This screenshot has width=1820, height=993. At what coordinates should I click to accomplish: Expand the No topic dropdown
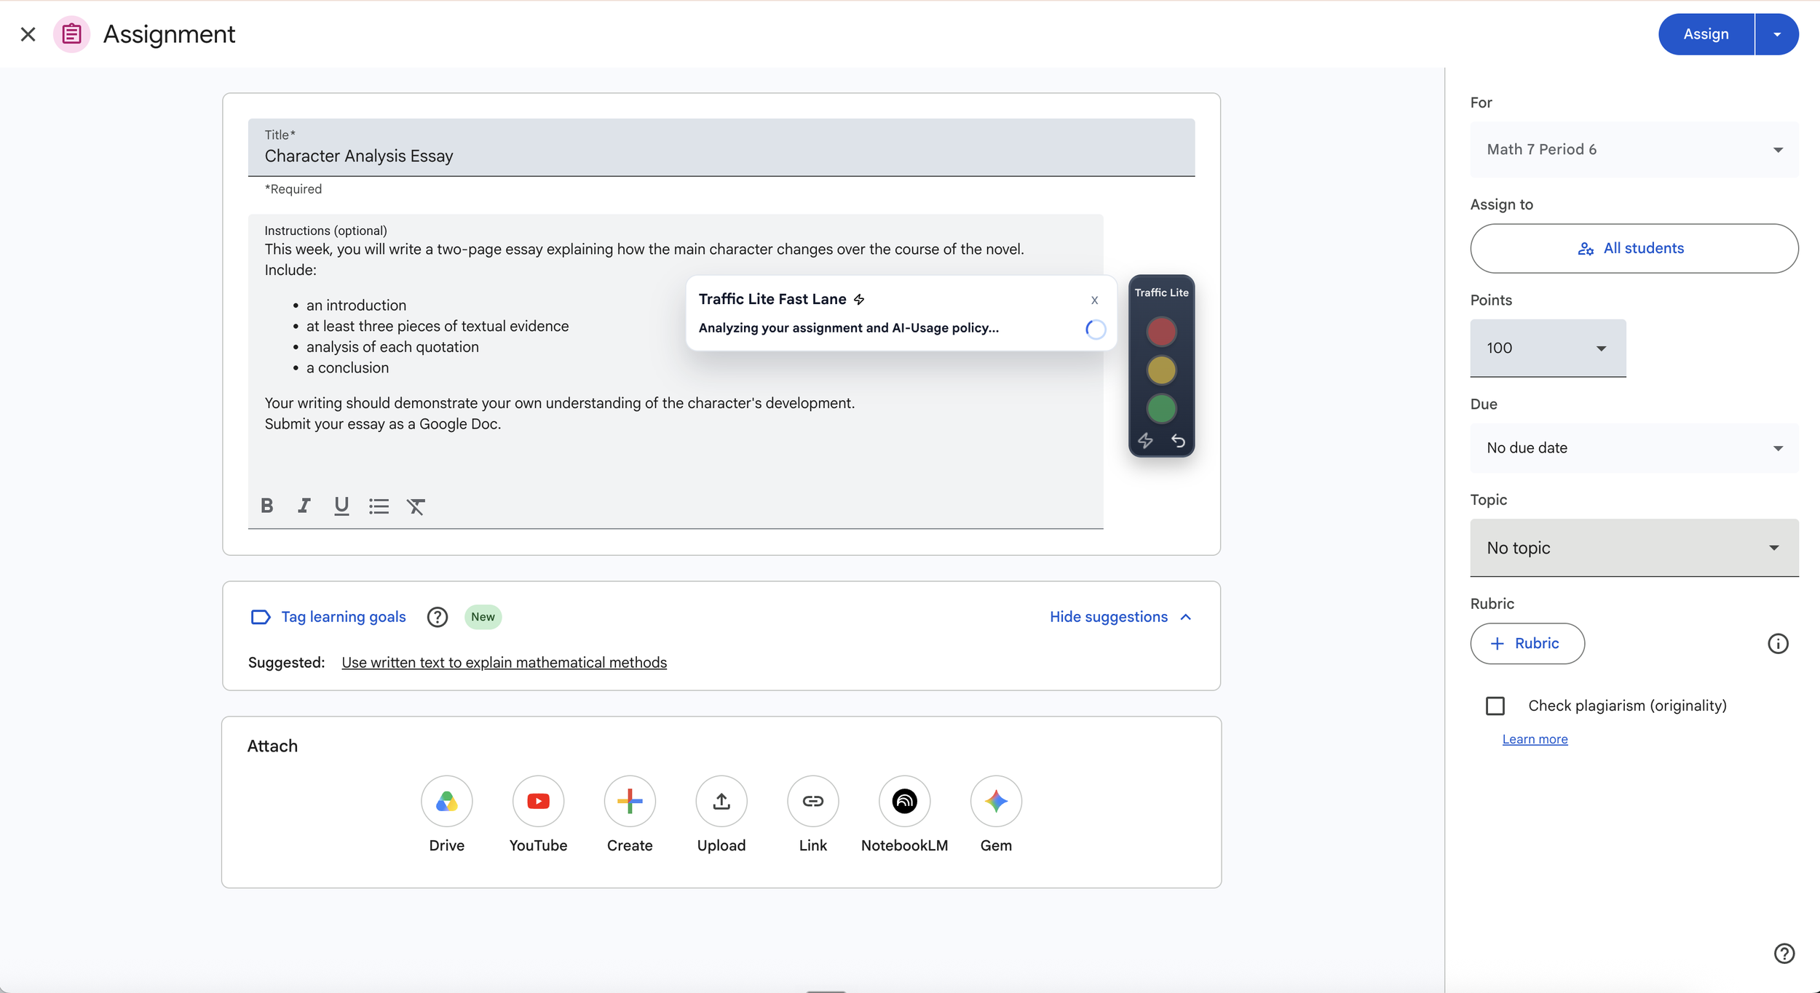point(1634,548)
